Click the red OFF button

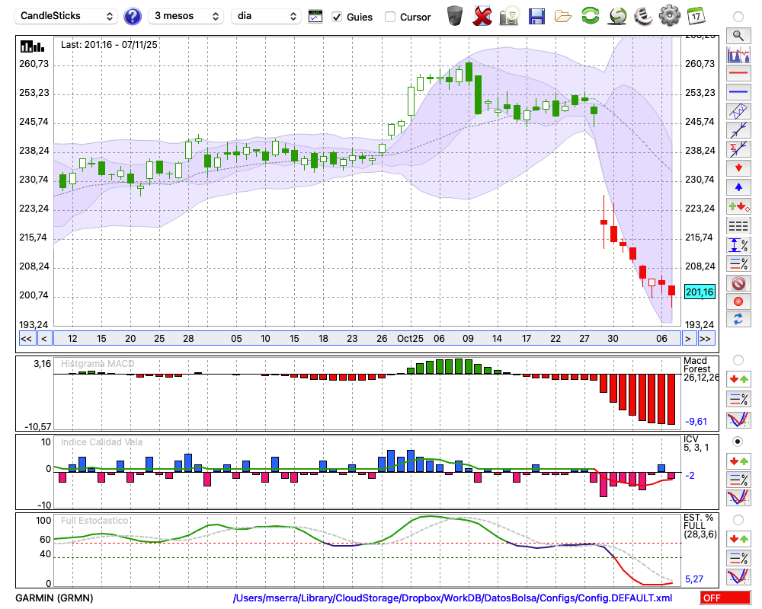point(725,598)
